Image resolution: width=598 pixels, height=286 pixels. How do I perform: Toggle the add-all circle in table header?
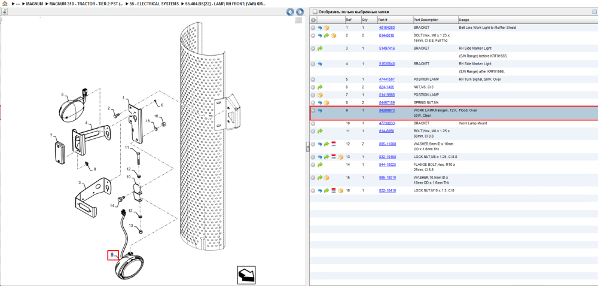[x=313, y=20]
